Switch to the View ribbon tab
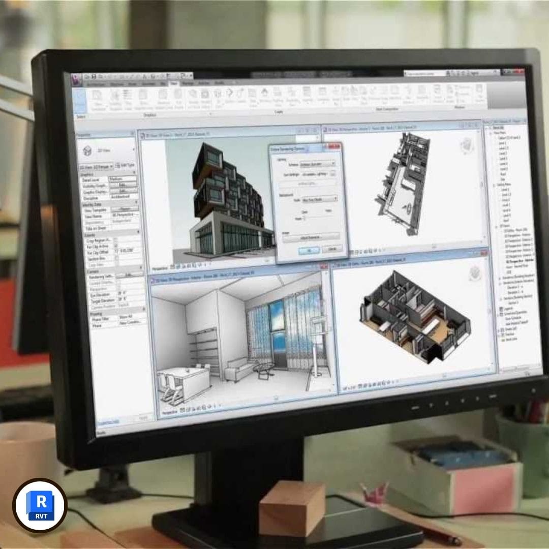Screen dimensions: 549x549 click(x=174, y=82)
